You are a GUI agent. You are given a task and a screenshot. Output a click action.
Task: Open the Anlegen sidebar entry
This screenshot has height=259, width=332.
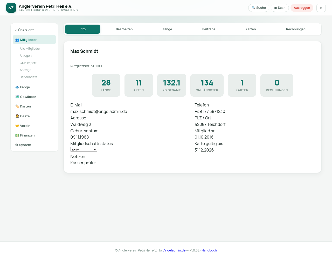[26, 56]
